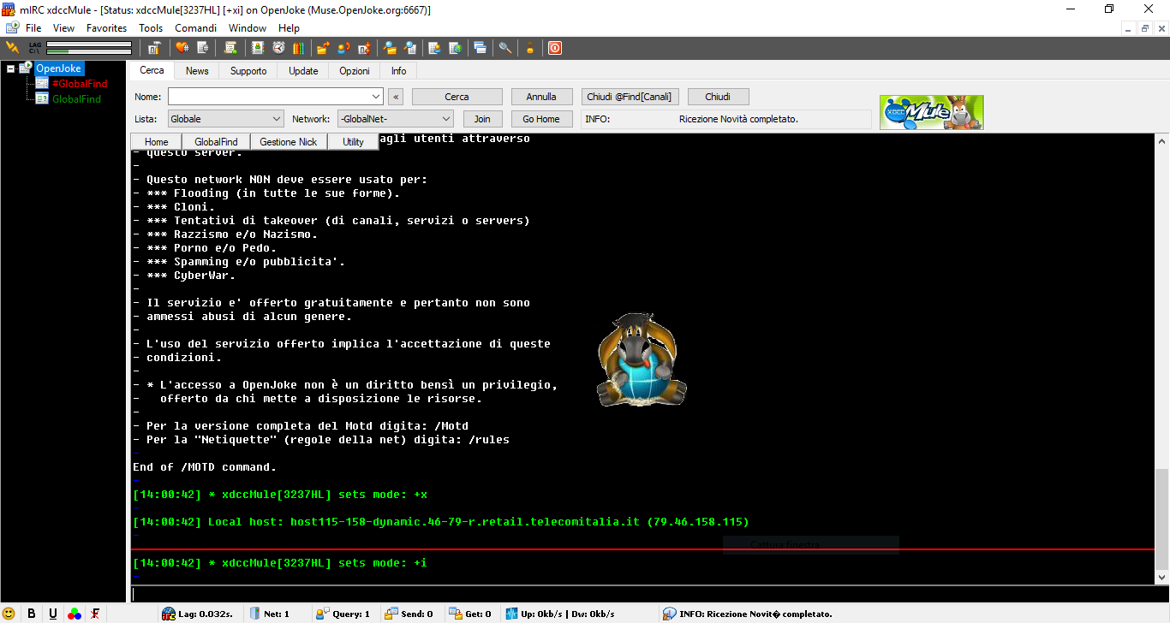This screenshot has width=1170, height=623.
Task: Click the Join button
Action: coord(482,119)
